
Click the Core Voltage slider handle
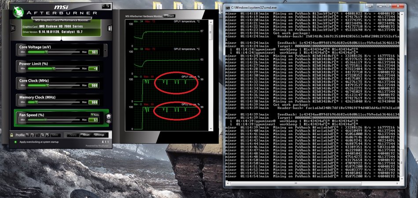[x=46, y=52]
